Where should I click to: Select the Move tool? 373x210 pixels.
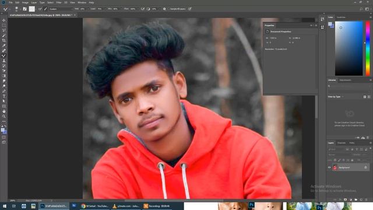4,20
